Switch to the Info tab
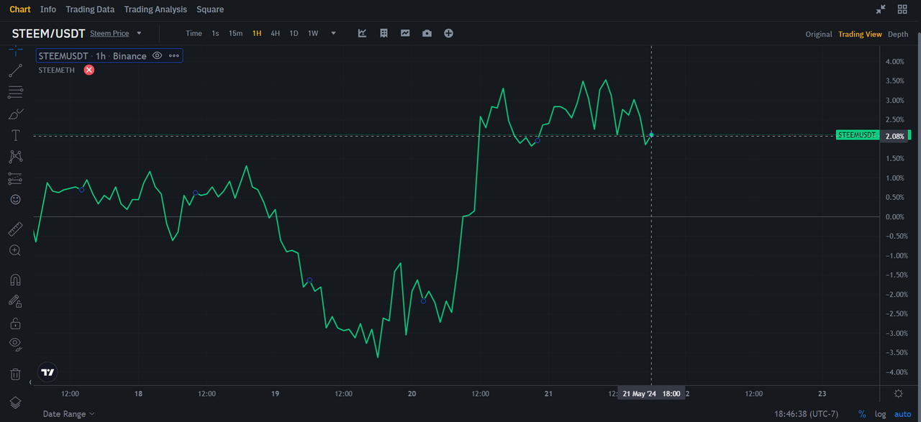Screen dimensions: 921x422 click(48, 9)
